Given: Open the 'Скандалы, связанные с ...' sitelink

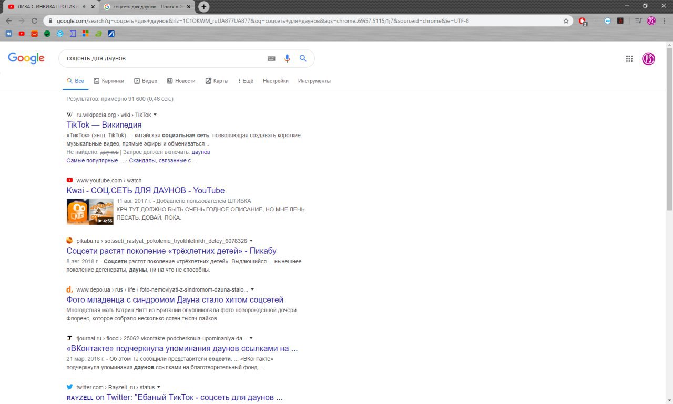Looking at the screenshot, I should (x=163, y=160).
